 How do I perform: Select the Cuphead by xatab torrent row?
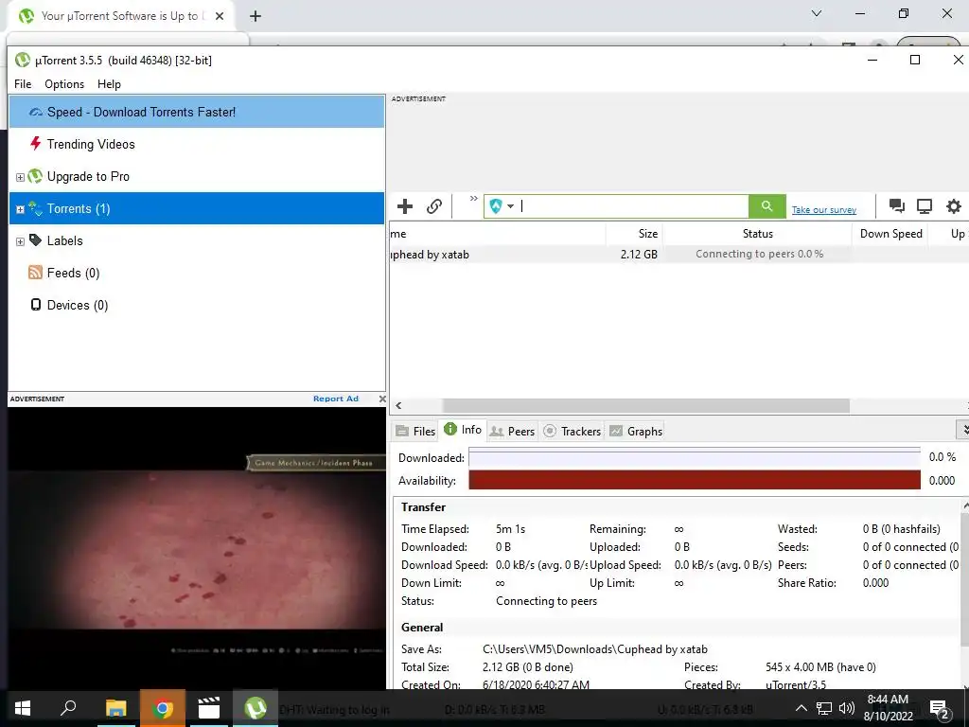coord(678,254)
